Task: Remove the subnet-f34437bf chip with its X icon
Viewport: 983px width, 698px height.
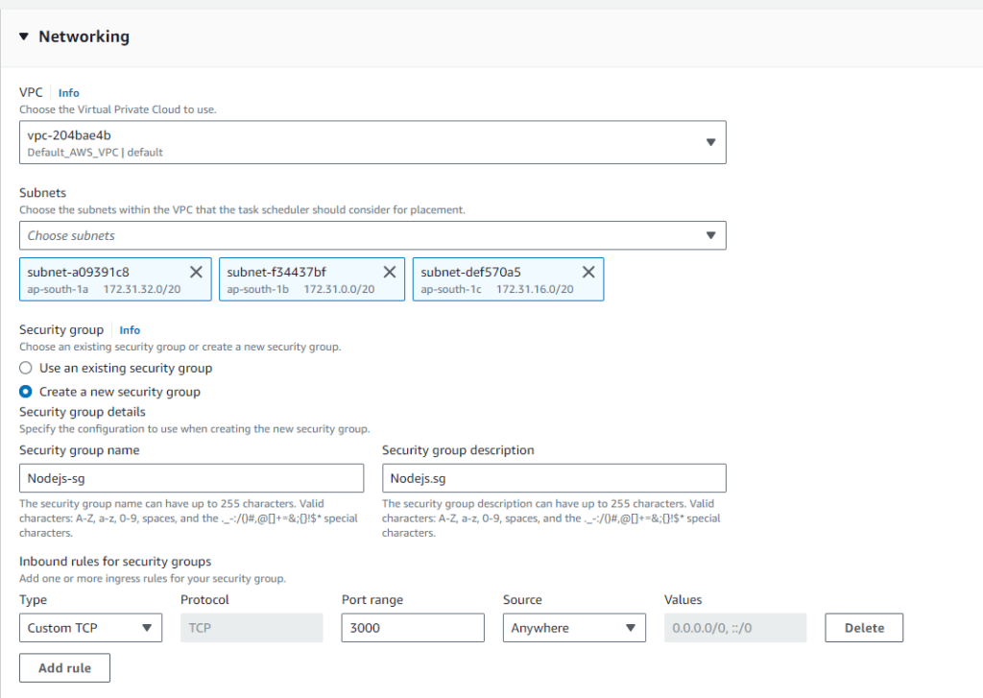Action: 389,272
